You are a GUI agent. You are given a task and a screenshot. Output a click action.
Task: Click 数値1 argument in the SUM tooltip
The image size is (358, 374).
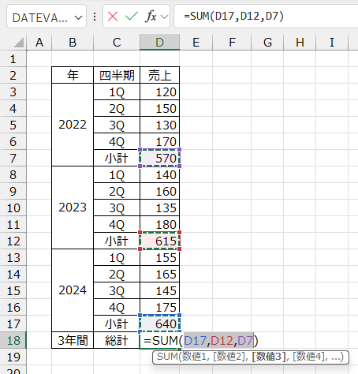click(x=196, y=357)
